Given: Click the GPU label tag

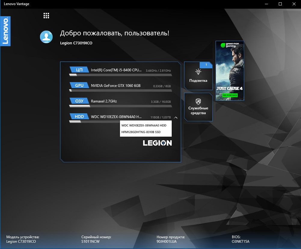Looking at the screenshot, I should [x=79, y=85].
